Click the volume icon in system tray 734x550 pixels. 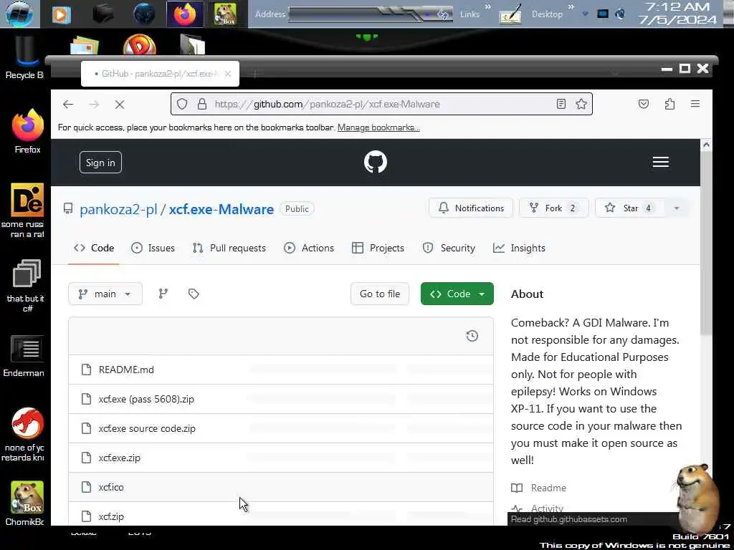pyautogui.click(x=620, y=14)
